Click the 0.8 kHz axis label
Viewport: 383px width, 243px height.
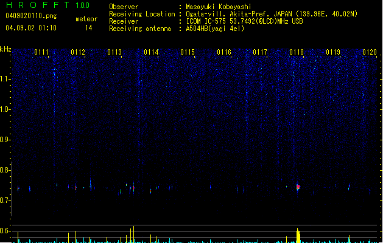(x=5, y=170)
